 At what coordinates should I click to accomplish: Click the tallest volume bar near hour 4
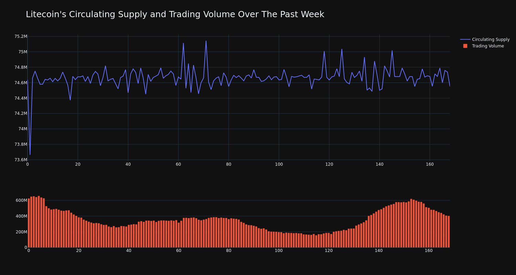[39, 222]
